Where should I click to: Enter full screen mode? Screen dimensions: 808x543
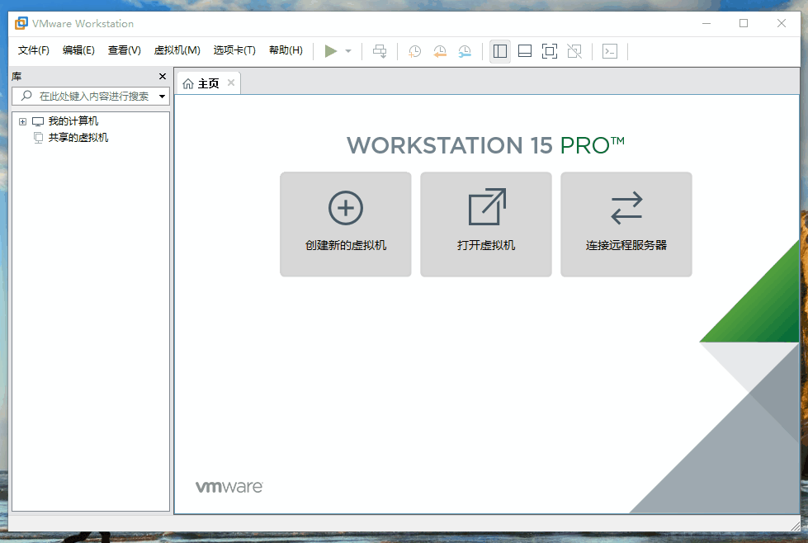point(549,51)
